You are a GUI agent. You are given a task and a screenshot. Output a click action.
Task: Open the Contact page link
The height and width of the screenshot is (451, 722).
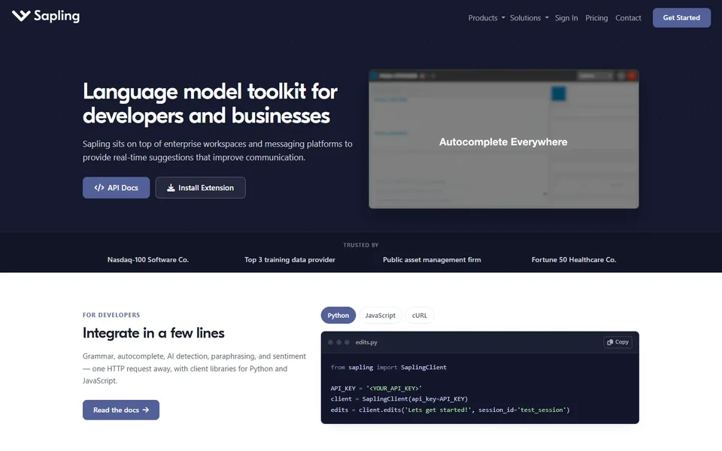click(x=628, y=18)
